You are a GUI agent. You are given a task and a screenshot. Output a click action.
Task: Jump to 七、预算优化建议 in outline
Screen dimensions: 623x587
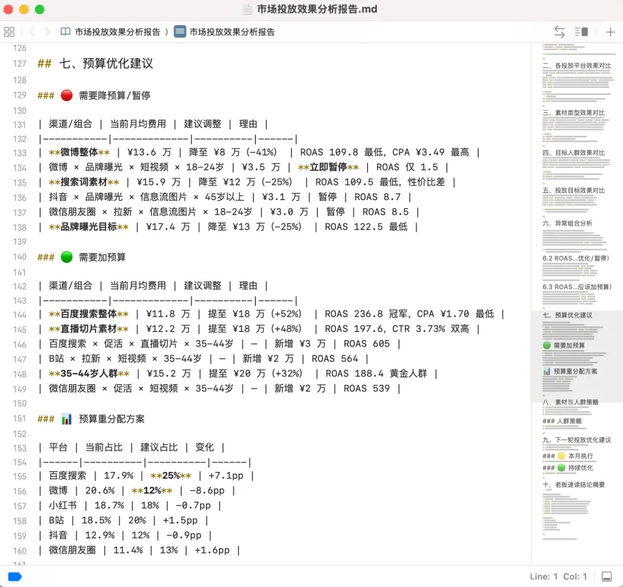point(567,315)
